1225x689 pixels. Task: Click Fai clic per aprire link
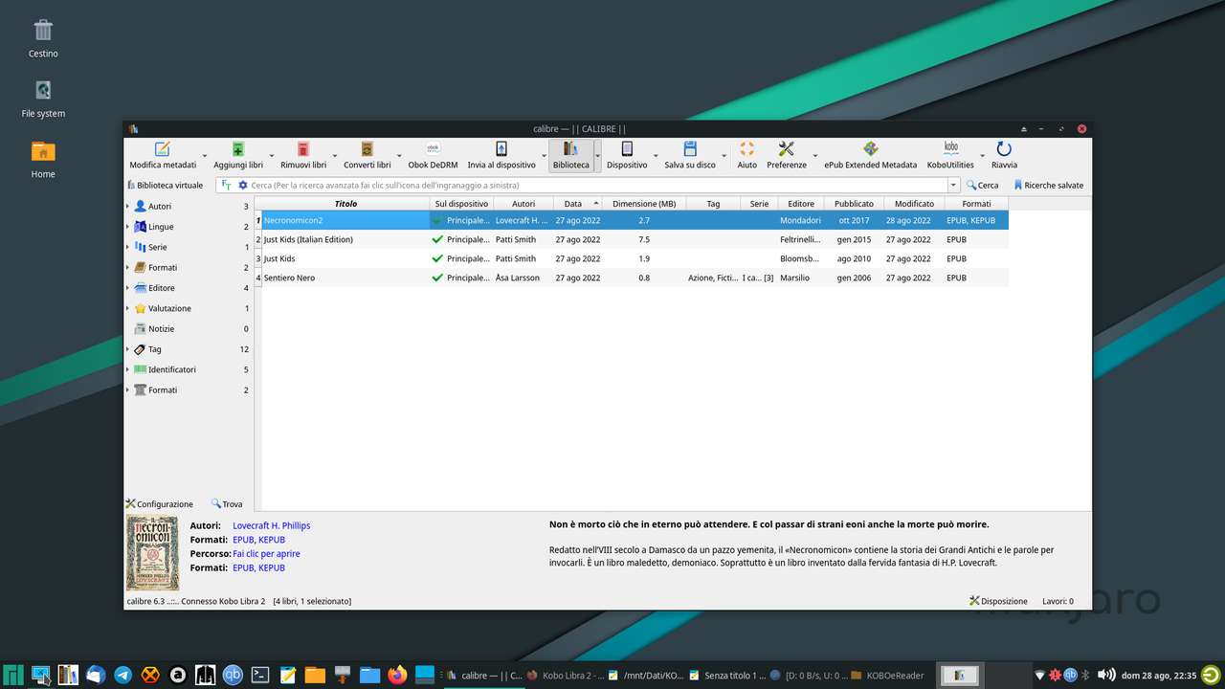[x=266, y=553]
